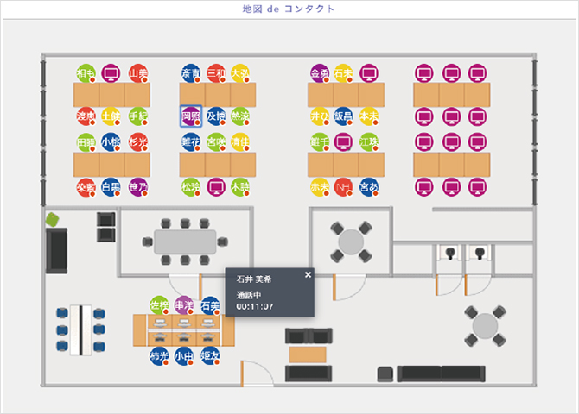Click the 大弘 seat icon
The image size is (579, 414).
[x=240, y=73]
